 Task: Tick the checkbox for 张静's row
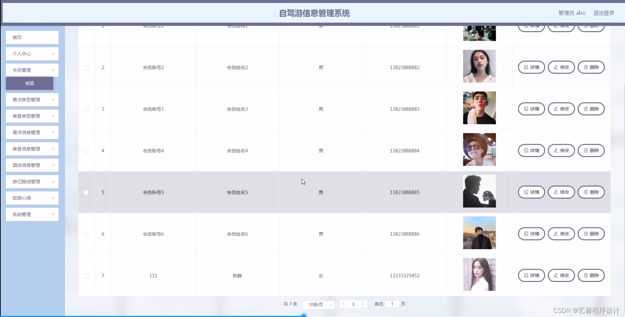86,275
